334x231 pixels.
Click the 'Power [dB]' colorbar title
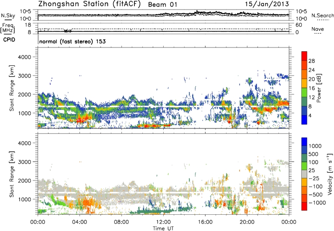[x=319, y=88]
